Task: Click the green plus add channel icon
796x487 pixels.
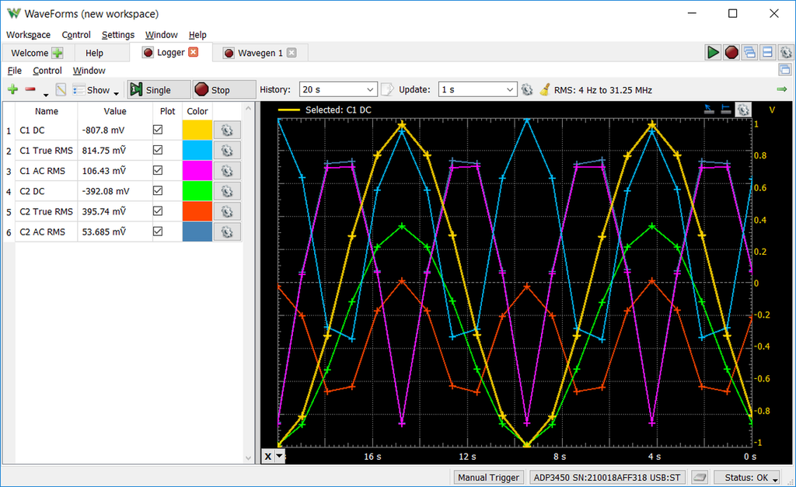Action: (12, 90)
